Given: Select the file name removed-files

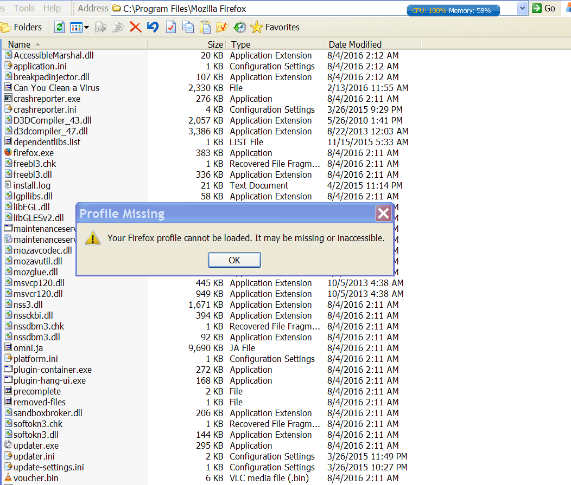Looking at the screenshot, I should [x=39, y=402].
